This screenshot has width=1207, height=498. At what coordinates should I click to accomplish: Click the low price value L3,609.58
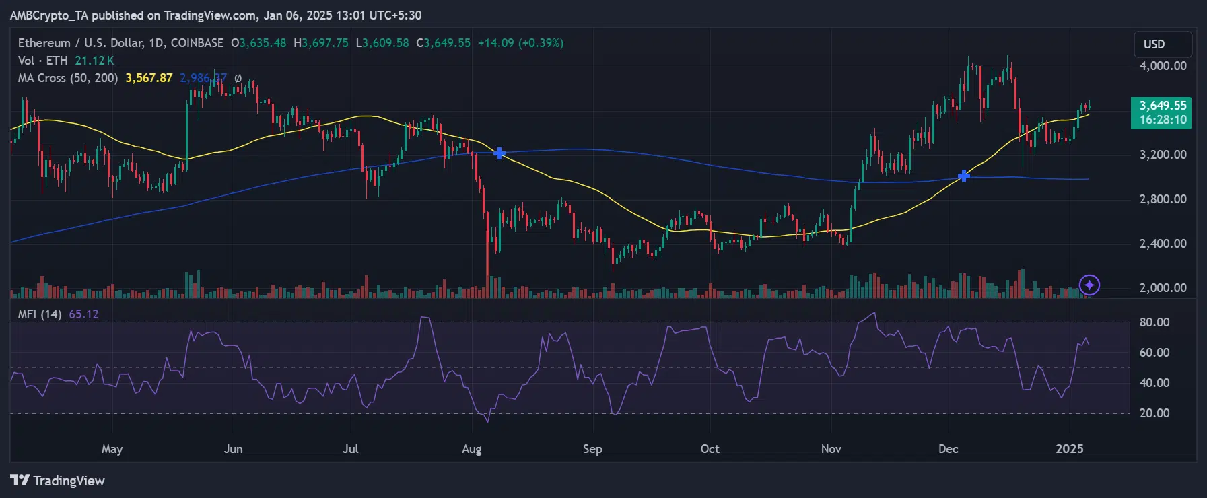pyautogui.click(x=382, y=43)
